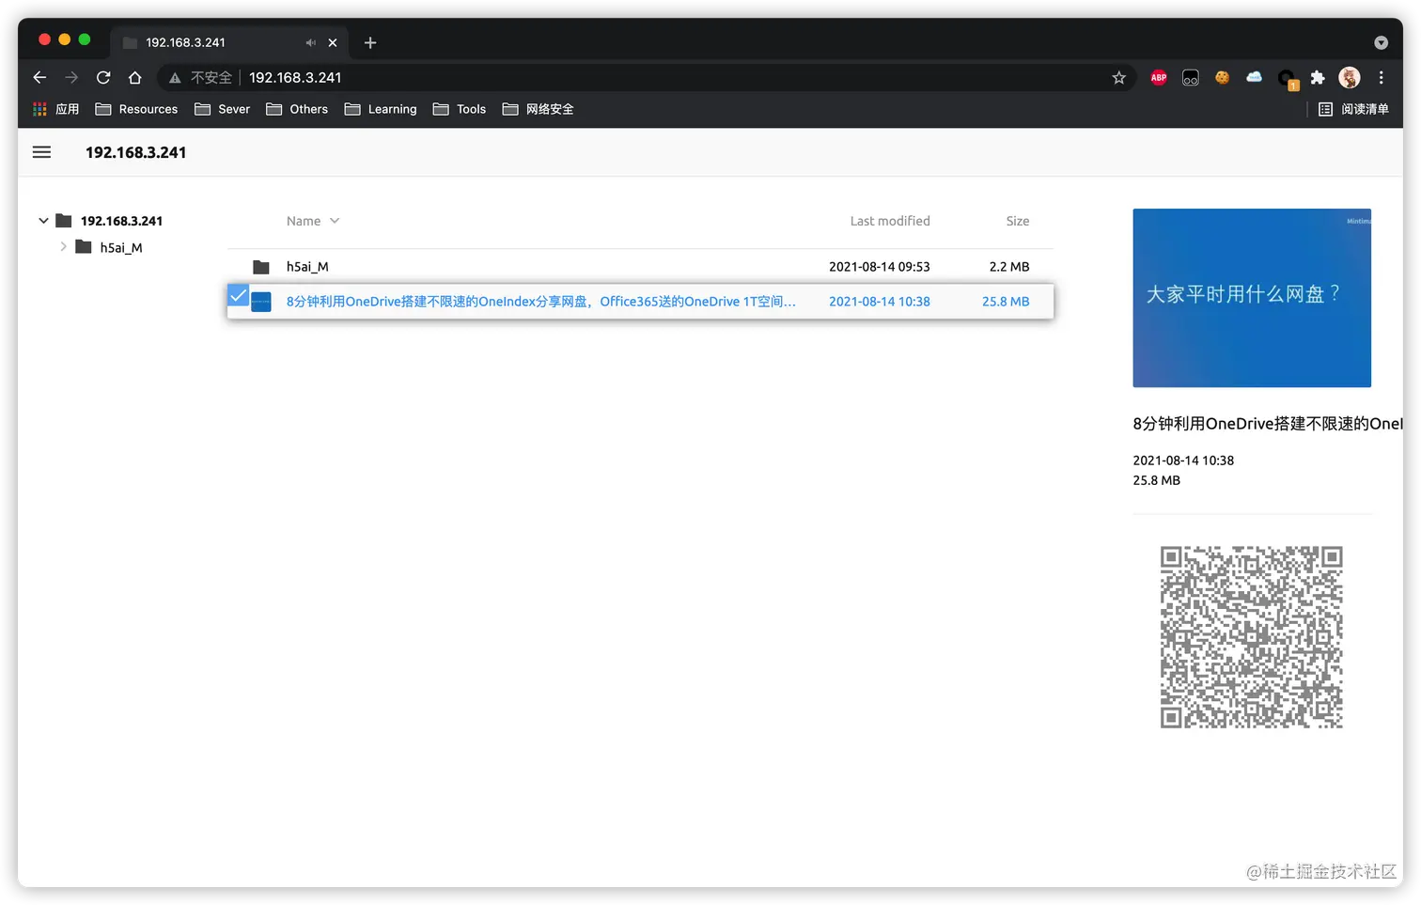Screen dimensions: 1421x905
Task: Click the browser forward arrow
Action: pyautogui.click(x=71, y=77)
